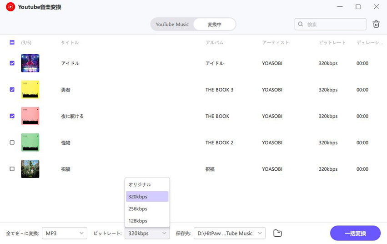Image resolution: width=387 pixels, height=244 pixels.
Task: Click the green 怪物 album thumbnail
Action: [30, 142]
